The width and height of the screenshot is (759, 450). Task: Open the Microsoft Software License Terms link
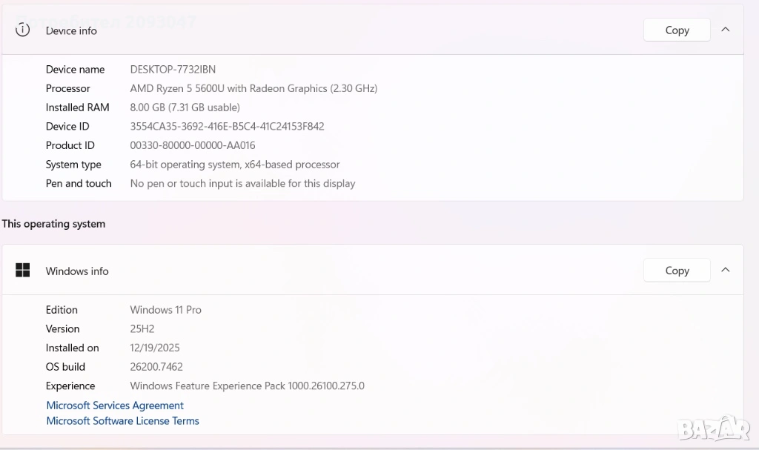[x=122, y=421]
